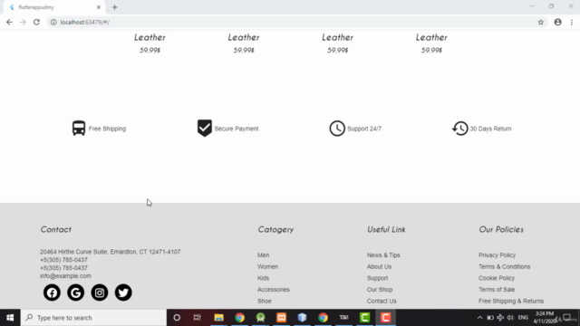Click the Support 24/7 clock icon
The width and height of the screenshot is (580, 326).
tap(337, 129)
